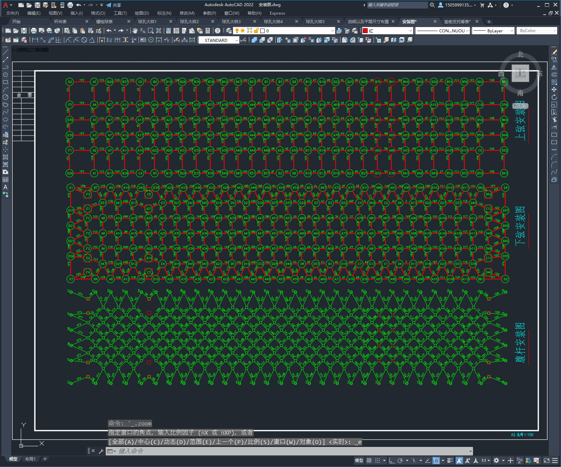Click the Autodesk App Store cart icon
The width and height of the screenshot is (561, 467).
click(x=482, y=5)
